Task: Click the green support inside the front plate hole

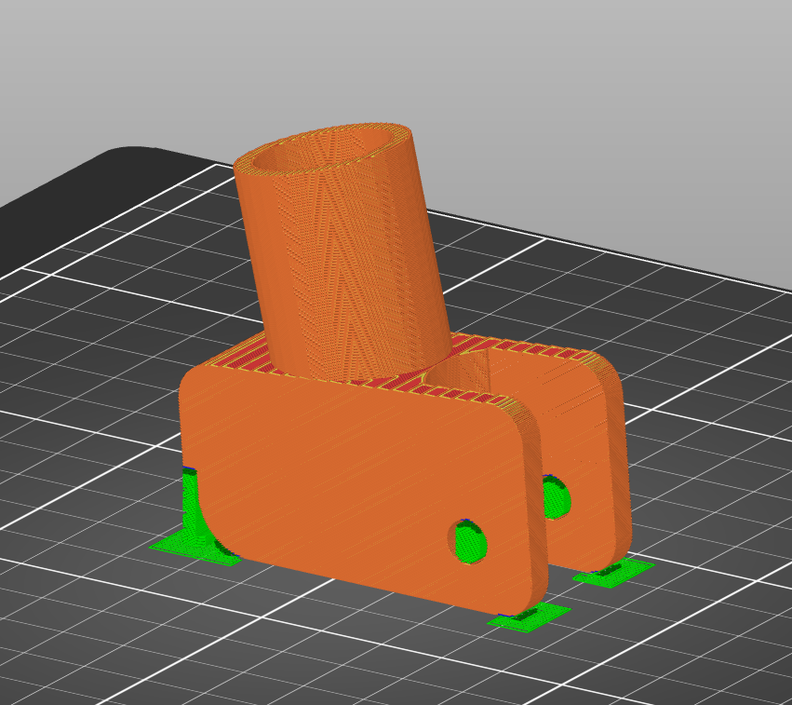Action: [x=471, y=543]
